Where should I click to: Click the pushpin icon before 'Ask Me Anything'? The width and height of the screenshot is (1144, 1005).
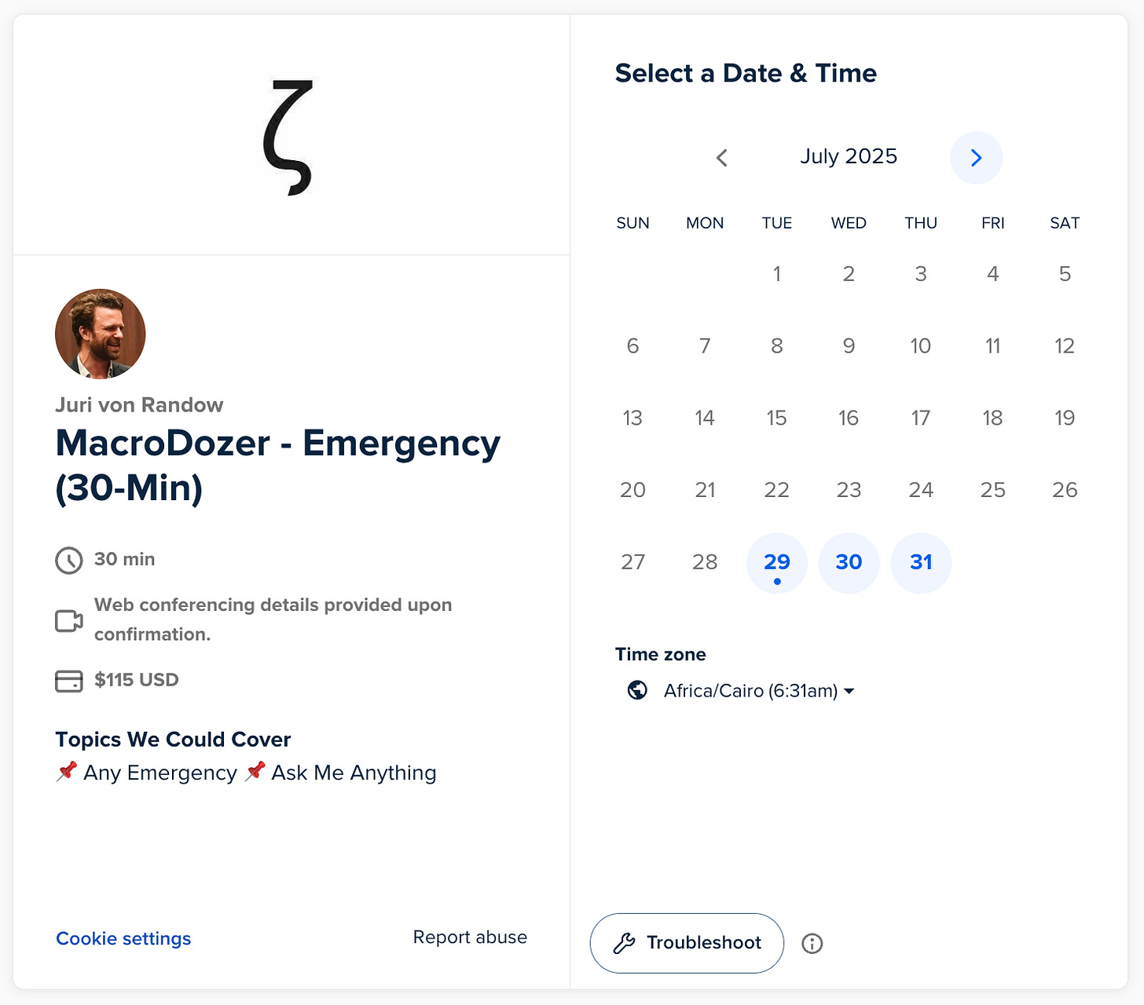(x=255, y=772)
